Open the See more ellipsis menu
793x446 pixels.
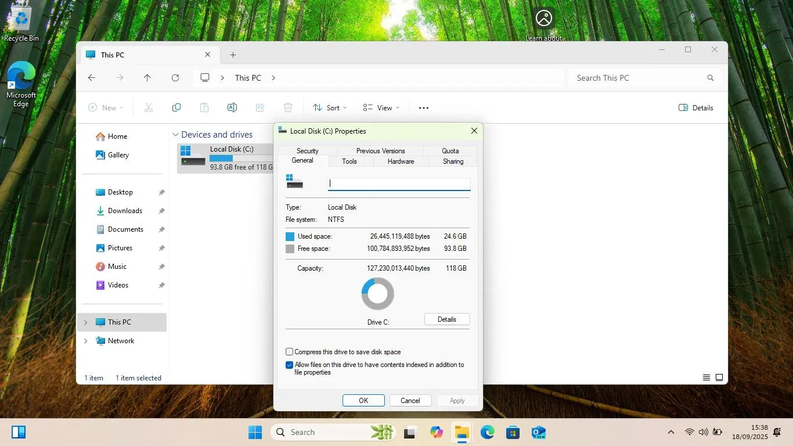coord(424,107)
